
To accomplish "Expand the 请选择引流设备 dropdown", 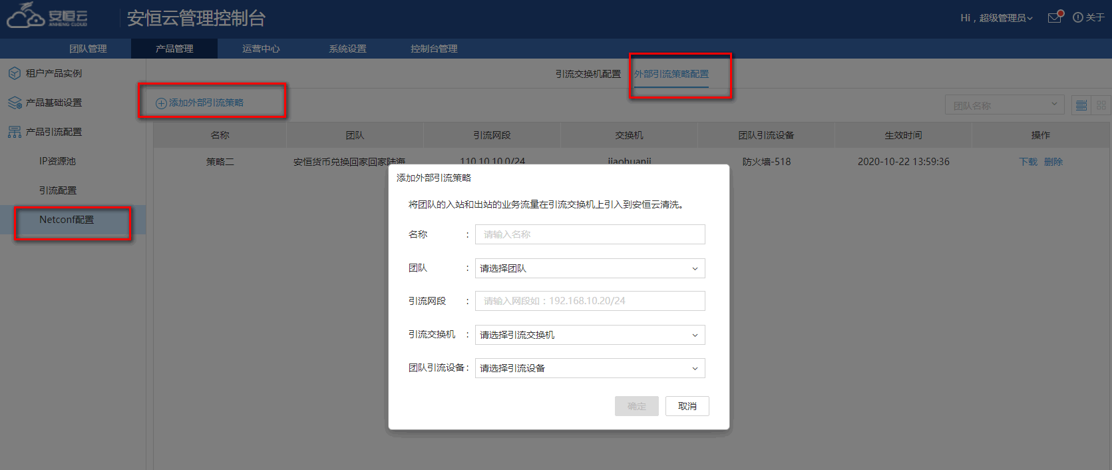I will 590,368.
